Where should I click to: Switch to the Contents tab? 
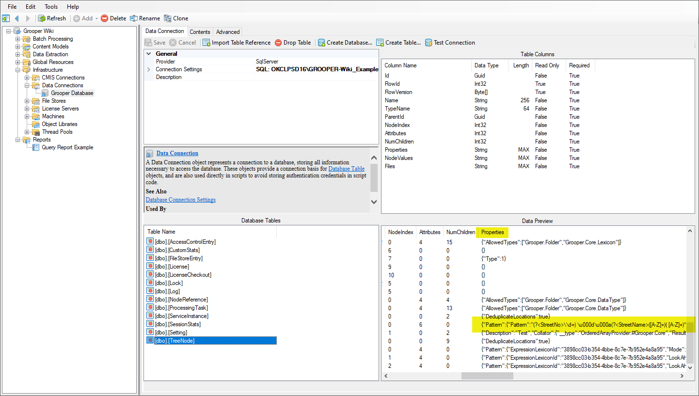(200, 32)
